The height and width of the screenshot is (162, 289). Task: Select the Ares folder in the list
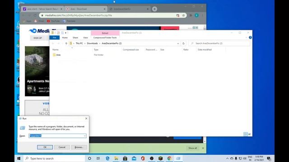click(x=58, y=55)
